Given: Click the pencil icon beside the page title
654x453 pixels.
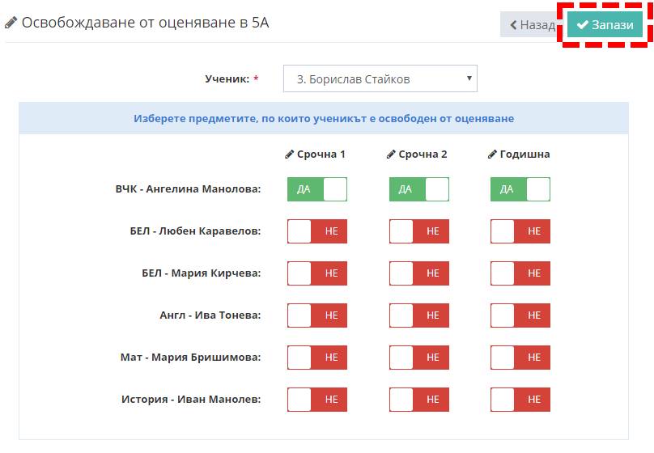Looking at the screenshot, I should [11, 23].
